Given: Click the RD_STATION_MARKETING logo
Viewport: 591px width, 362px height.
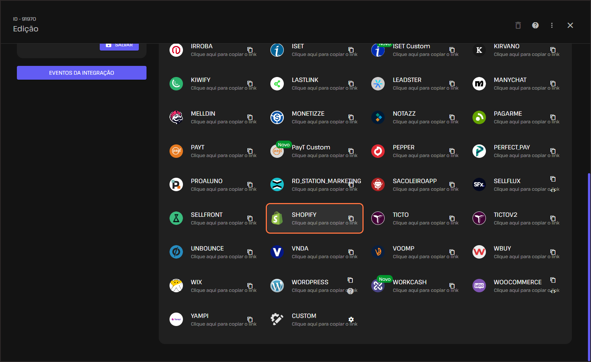Looking at the screenshot, I should click(x=277, y=185).
